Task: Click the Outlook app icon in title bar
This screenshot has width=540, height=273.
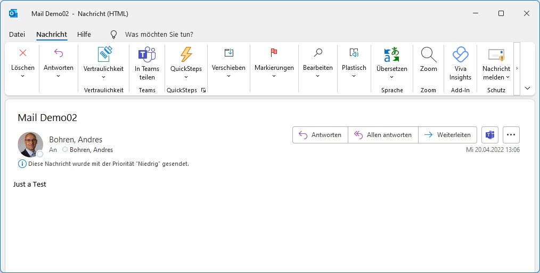Action: [13, 13]
